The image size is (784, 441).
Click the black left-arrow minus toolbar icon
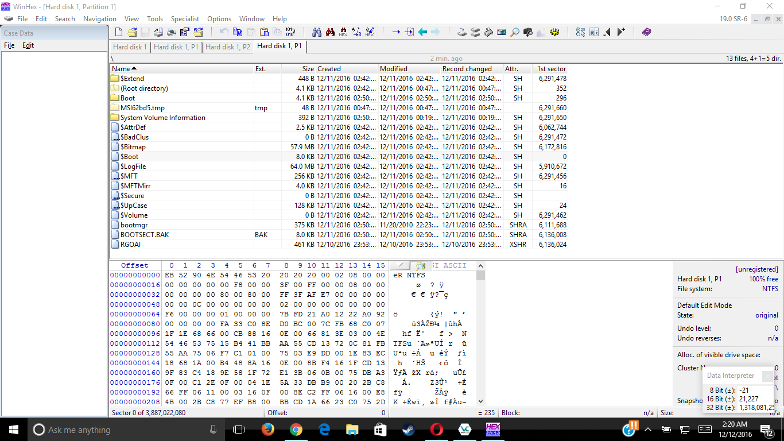pos(607,32)
